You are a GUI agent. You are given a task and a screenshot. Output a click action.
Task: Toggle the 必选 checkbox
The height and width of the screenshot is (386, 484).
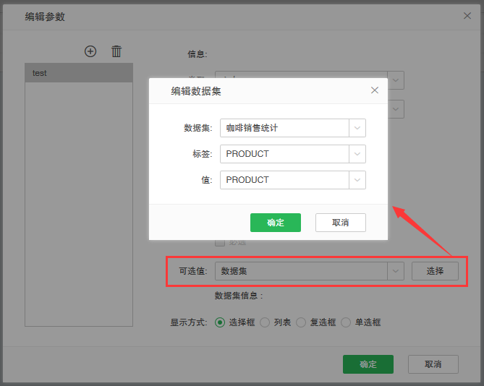pos(220,241)
